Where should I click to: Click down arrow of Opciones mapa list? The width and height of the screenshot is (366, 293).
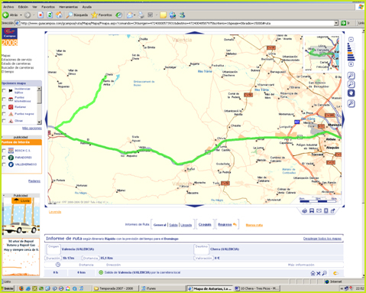click(39, 122)
